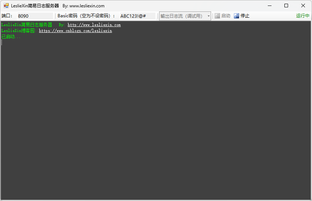Focus the 端口 port field showing 8090

coord(35,16)
